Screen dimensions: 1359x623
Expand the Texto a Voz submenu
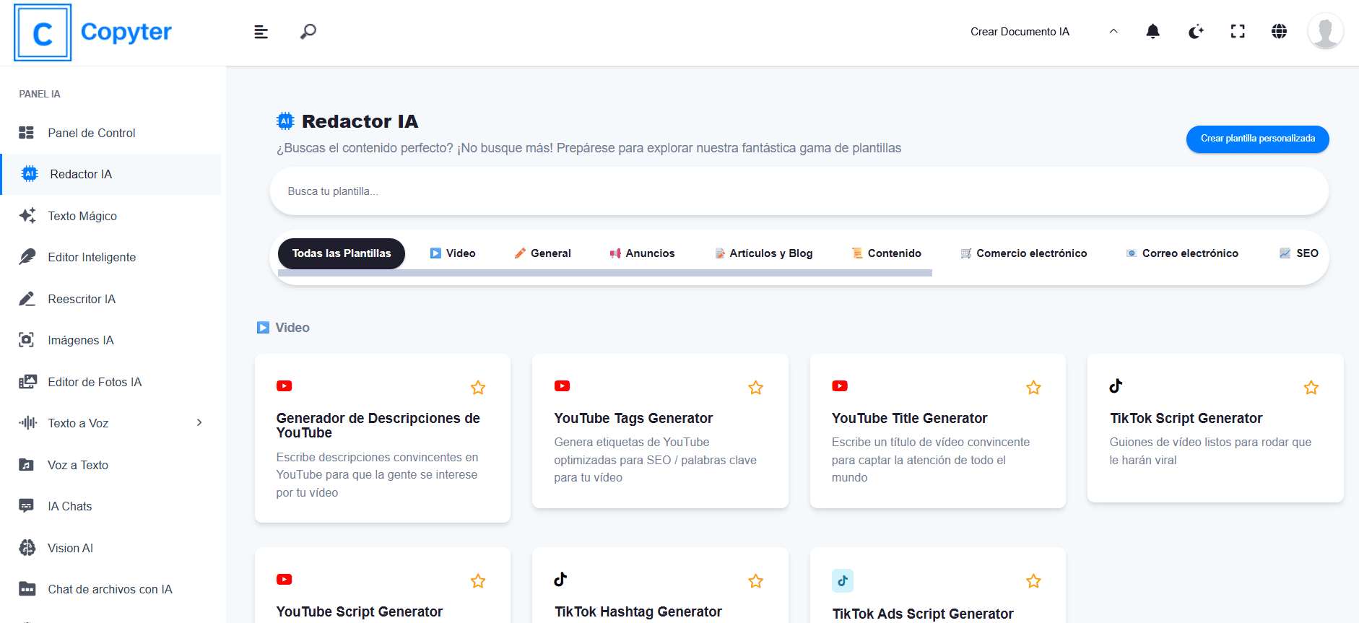click(199, 423)
